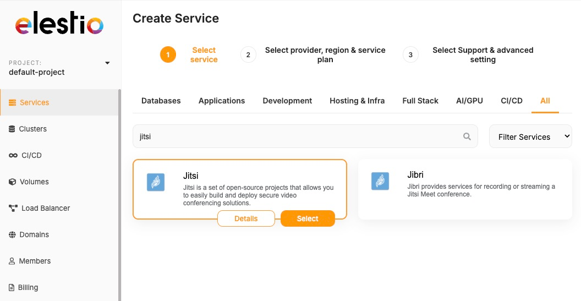Click the step 3 circle
581x301 pixels.
click(410, 55)
